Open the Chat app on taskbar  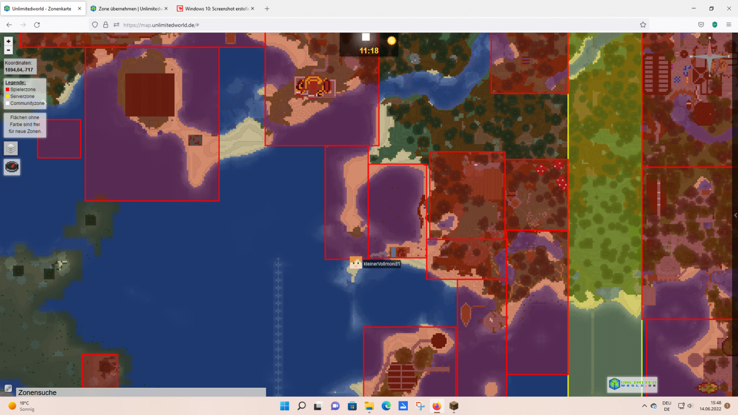[x=335, y=406]
